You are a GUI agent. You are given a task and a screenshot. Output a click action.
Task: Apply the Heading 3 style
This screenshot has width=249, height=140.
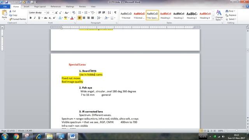[x=192, y=15]
